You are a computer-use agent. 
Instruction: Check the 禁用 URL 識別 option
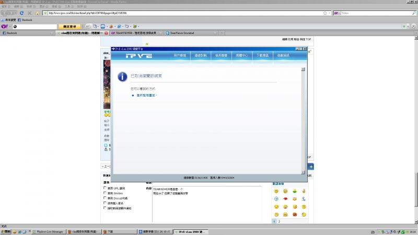pos(105,188)
